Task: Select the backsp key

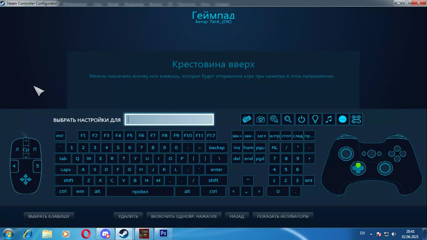Action: [217, 147]
